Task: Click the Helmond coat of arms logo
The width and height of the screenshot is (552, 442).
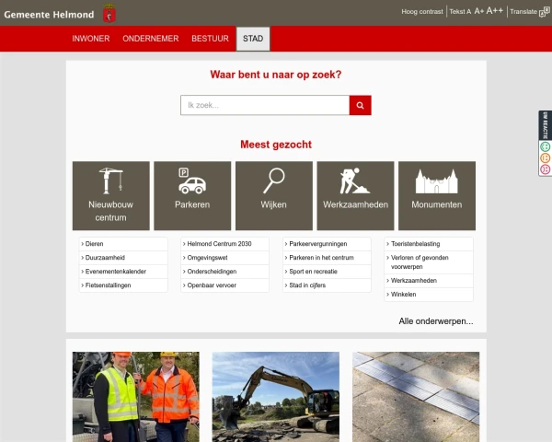Action: 109,14
